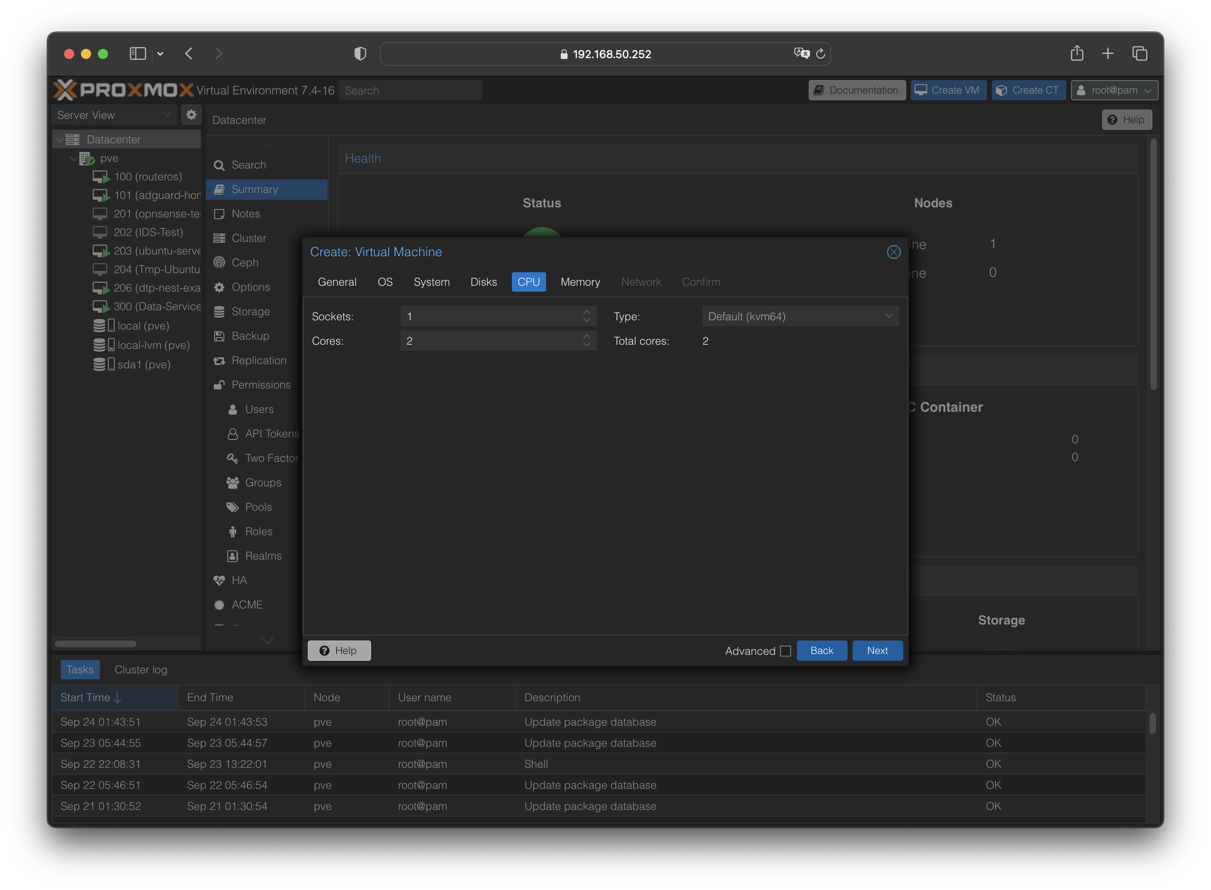Viewport: 1211px width, 890px height.
Task: Click the Back button
Action: coord(821,650)
